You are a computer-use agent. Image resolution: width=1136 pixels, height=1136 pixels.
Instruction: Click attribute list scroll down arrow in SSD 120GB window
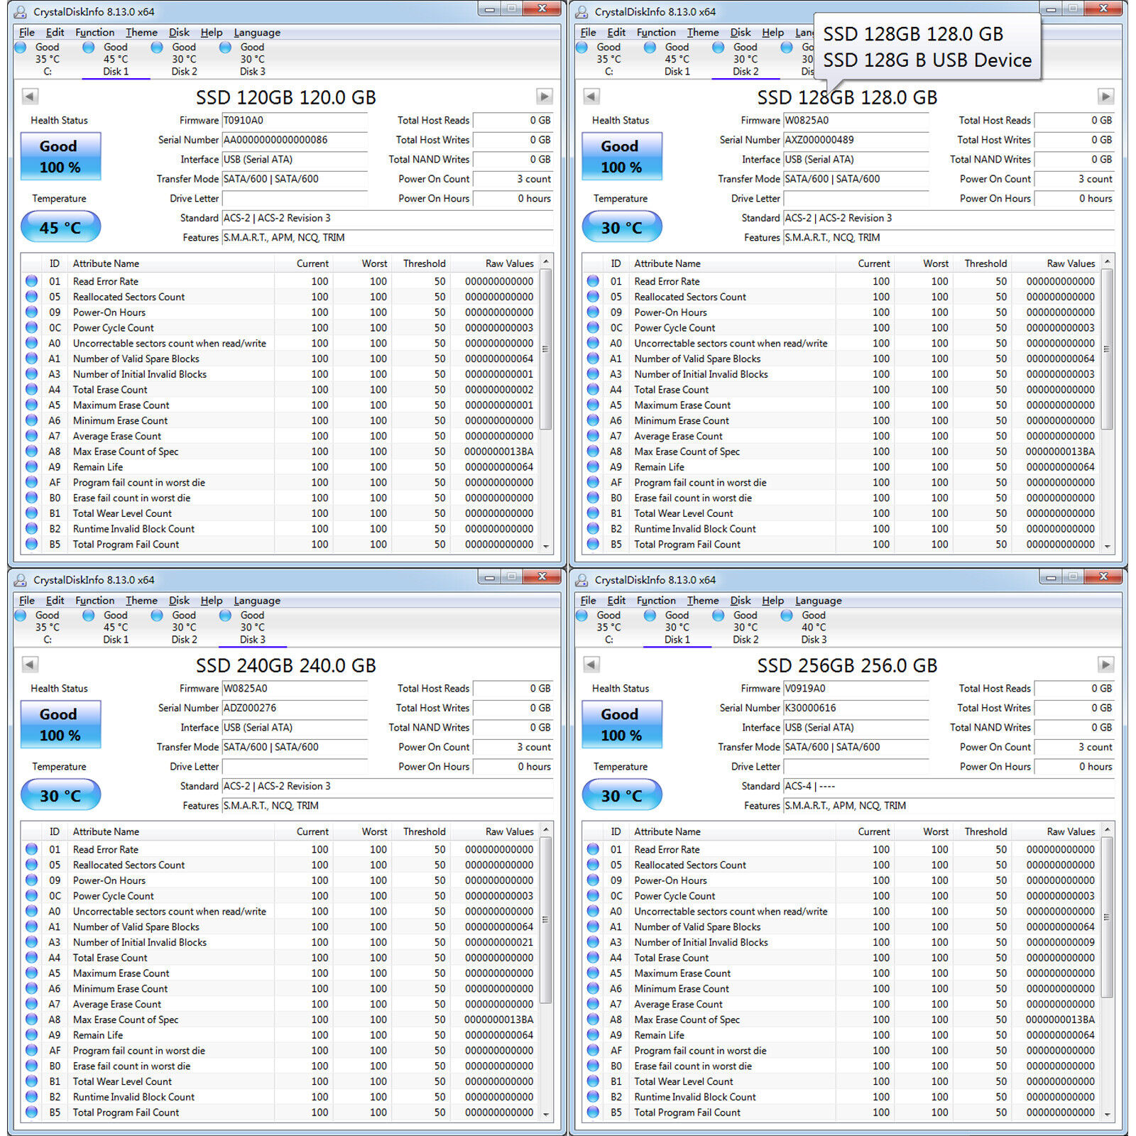pyautogui.click(x=546, y=546)
